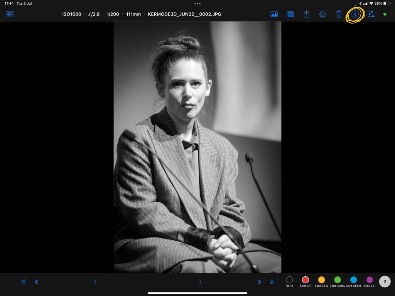Apply the orange Sent SBW label
The width and height of the screenshot is (395, 296).
click(x=321, y=280)
